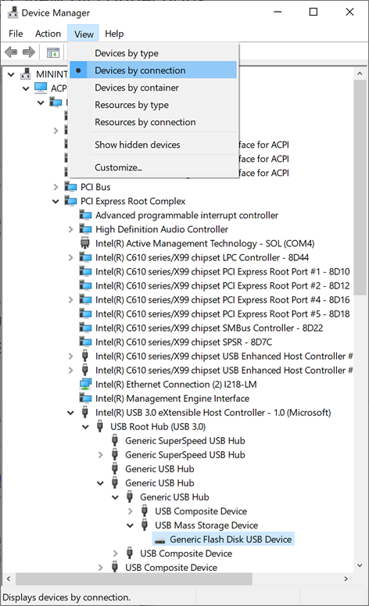Click the Intel Ethernet Connection network icon

[85, 384]
